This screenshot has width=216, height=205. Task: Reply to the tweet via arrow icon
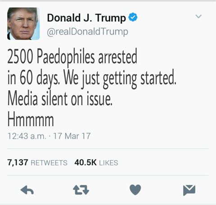point(27,190)
